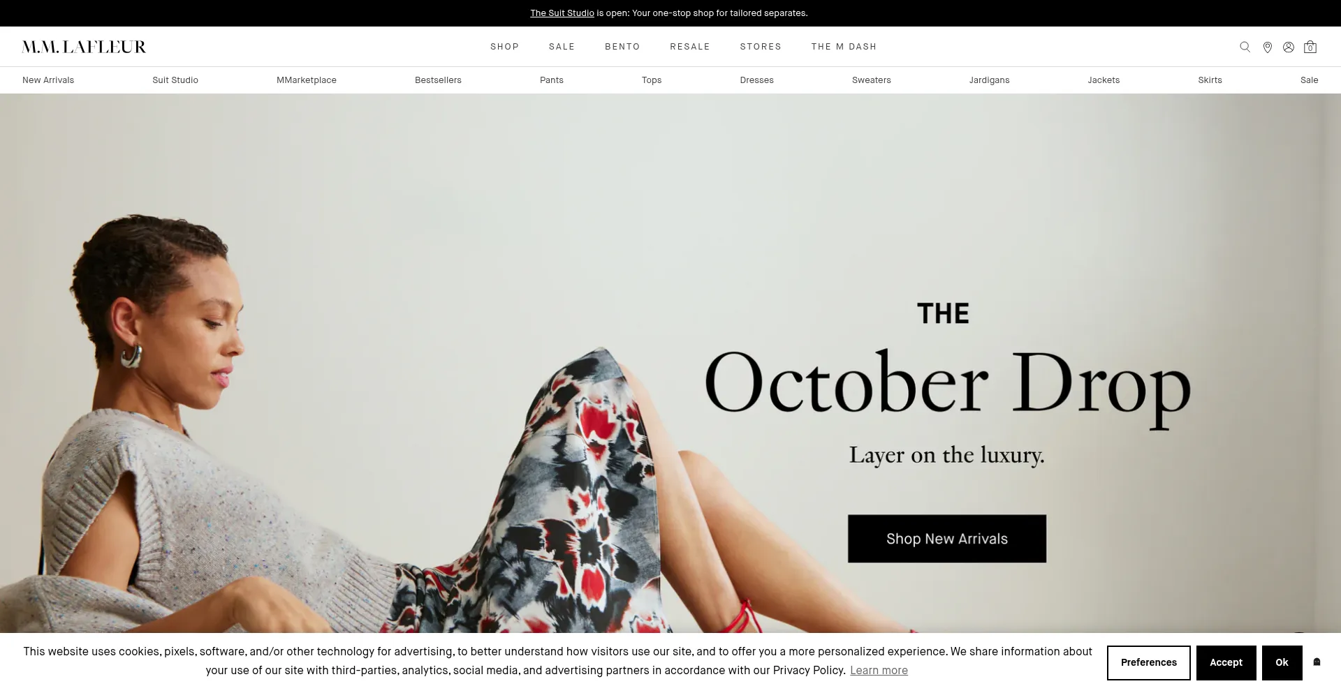Image resolution: width=1341 pixels, height=693 pixels.
Task: Open the account profile icon
Action: click(1289, 47)
